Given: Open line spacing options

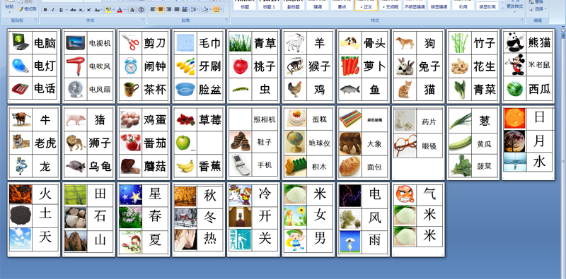Looking at the screenshot, I should (195, 9).
